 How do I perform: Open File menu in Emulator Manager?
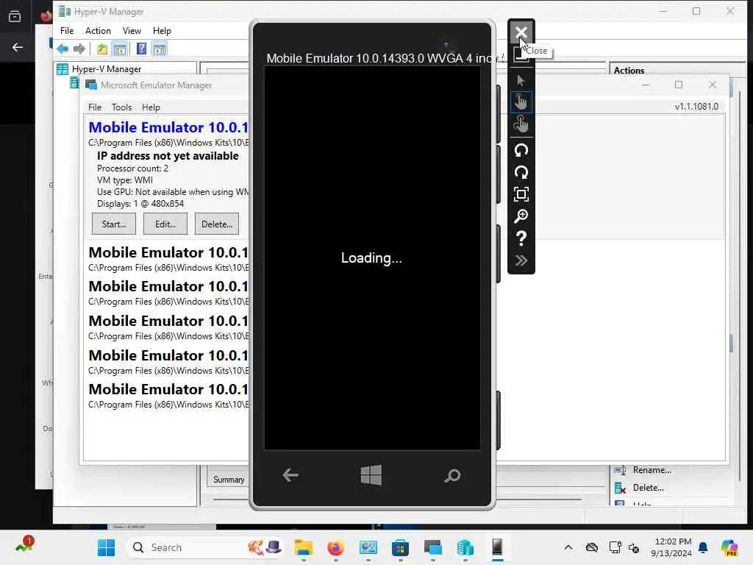coord(95,107)
